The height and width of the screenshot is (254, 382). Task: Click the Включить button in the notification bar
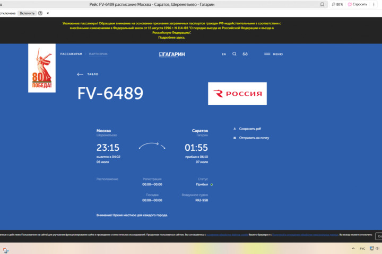coord(27,13)
